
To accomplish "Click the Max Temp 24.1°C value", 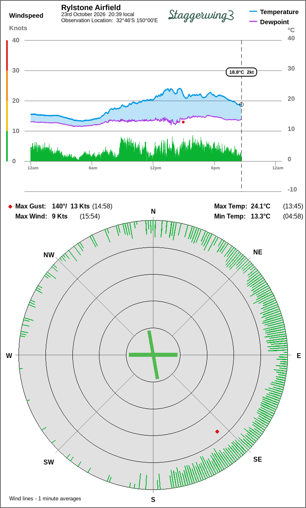I will [x=261, y=206].
